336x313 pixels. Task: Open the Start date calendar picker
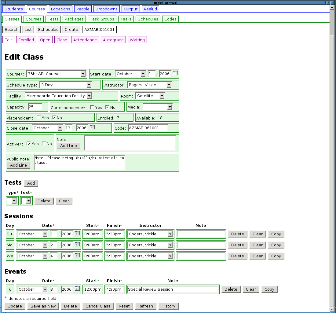175,73
